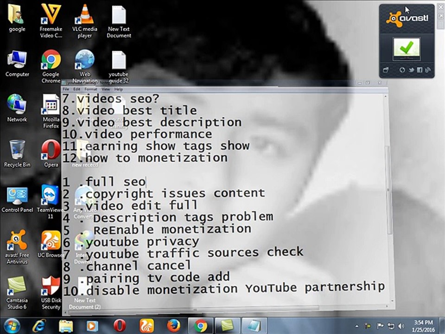Switch to Camtasia in the taskbar
This screenshot has height=334, width=445.
(227, 326)
